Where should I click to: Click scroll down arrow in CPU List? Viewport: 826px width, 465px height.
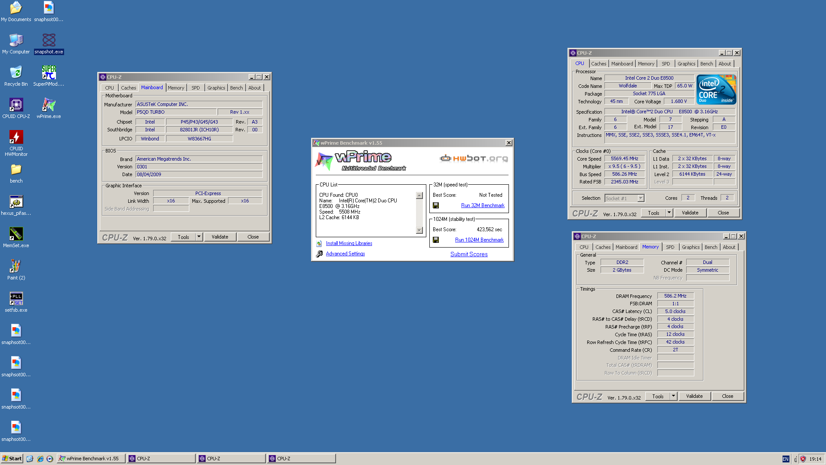pos(419,230)
